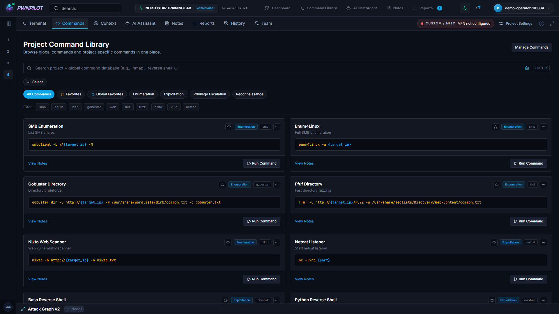
Task: Apply the netcat tag filter
Action: pos(191,107)
